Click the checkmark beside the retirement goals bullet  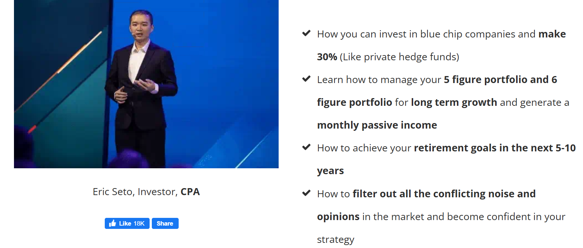tap(306, 147)
